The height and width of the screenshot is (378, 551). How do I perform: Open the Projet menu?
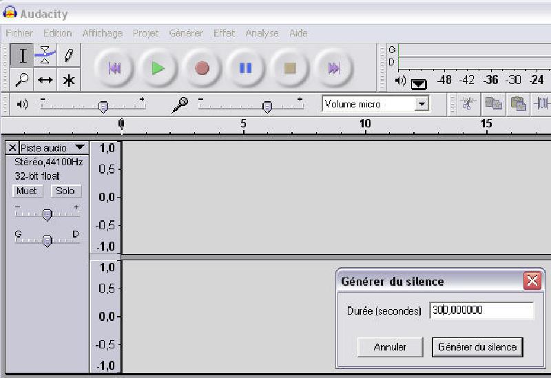coord(145,33)
